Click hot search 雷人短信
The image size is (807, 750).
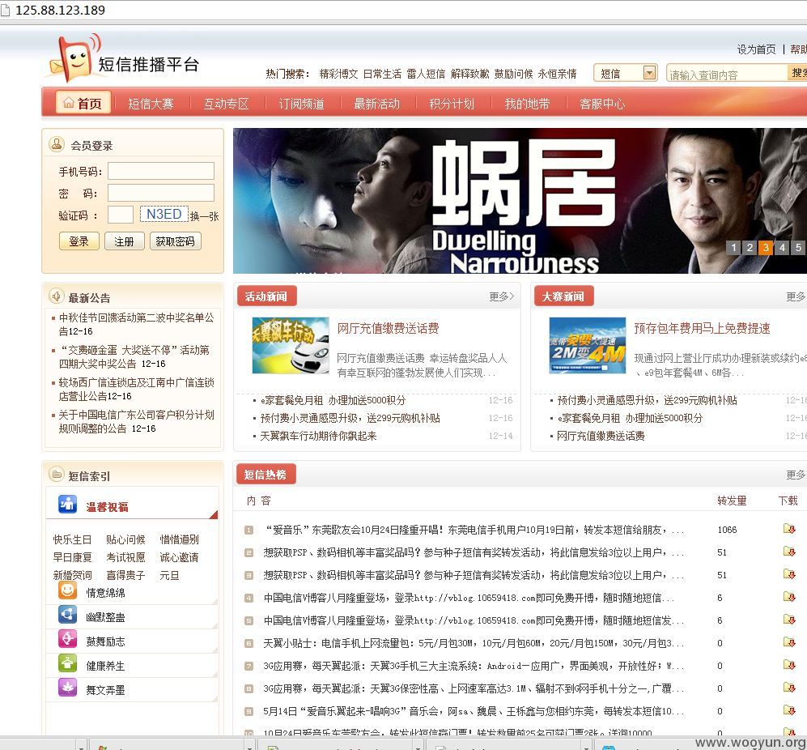(x=426, y=74)
